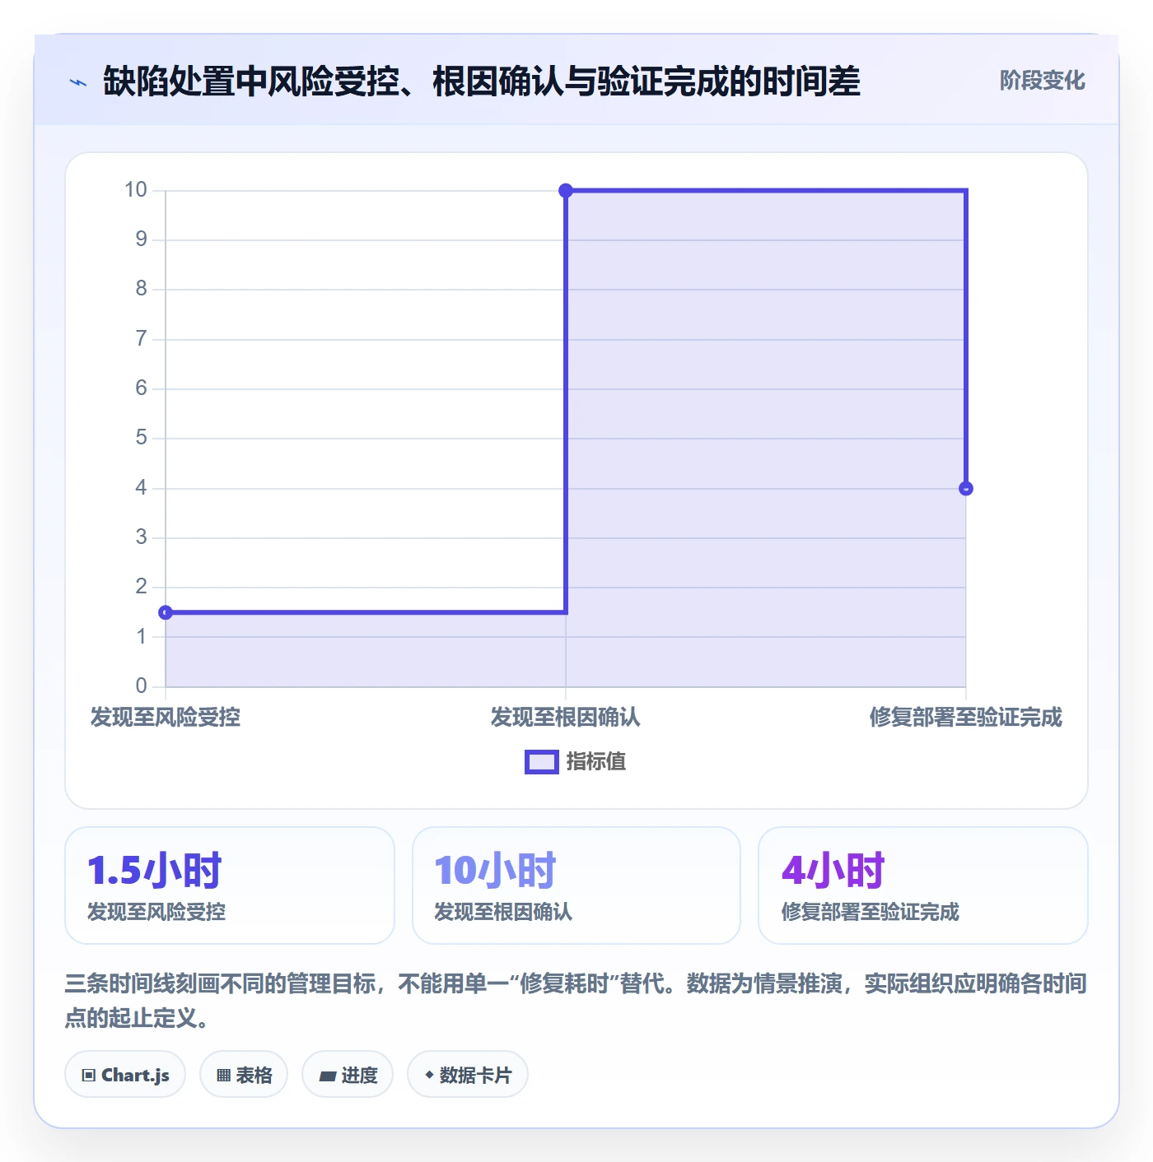Click the diamond icon in the 数据卡片 chip
The height and width of the screenshot is (1162, 1153).
[429, 1074]
